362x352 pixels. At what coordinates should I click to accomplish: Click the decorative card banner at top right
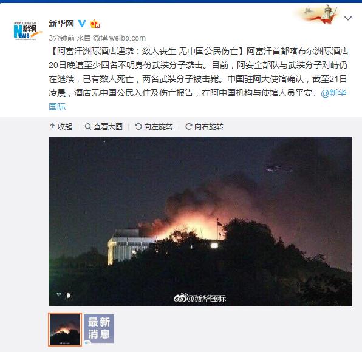pos(317,15)
